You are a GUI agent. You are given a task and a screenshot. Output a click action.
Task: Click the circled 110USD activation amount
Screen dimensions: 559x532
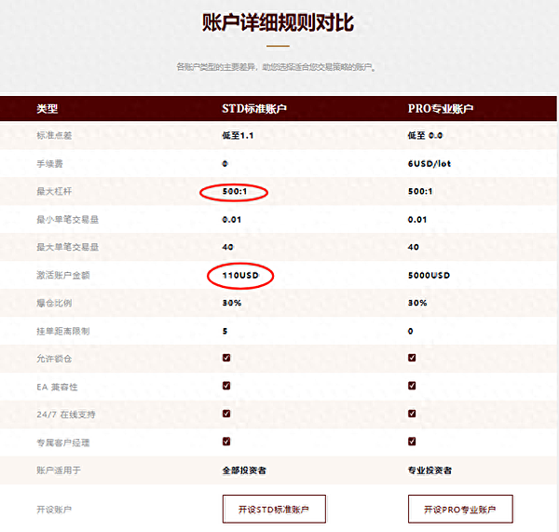pyautogui.click(x=240, y=276)
